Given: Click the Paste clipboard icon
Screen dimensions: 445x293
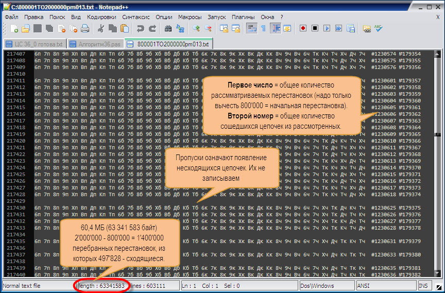Looking at the screenshot, I should [125, 28].
